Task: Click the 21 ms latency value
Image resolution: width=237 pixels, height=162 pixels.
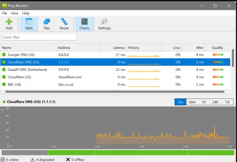Action: (120, 55)
